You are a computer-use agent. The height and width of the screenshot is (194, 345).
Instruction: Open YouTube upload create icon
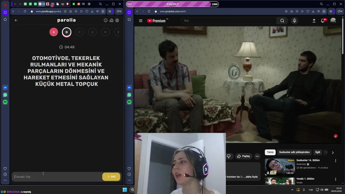pyautogui.click(x=314, y=21)
